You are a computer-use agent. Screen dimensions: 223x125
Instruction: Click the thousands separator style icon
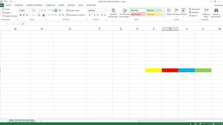tap(98, 15)
